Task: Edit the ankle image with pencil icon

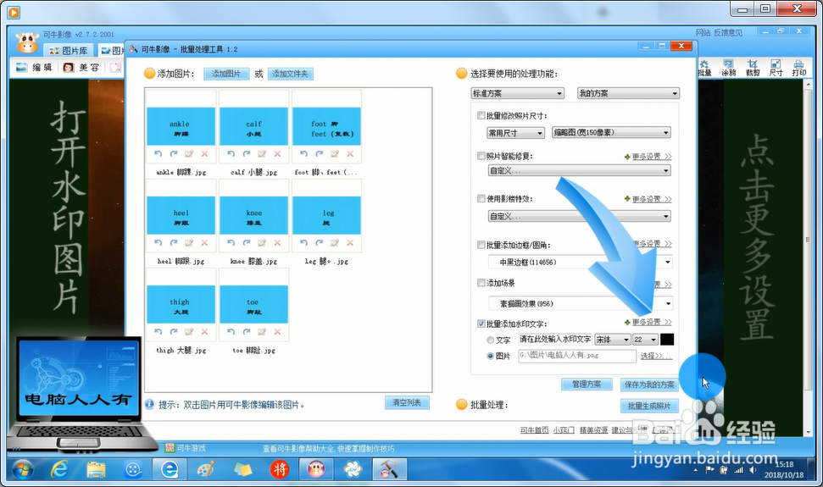Action: point(189,153)
